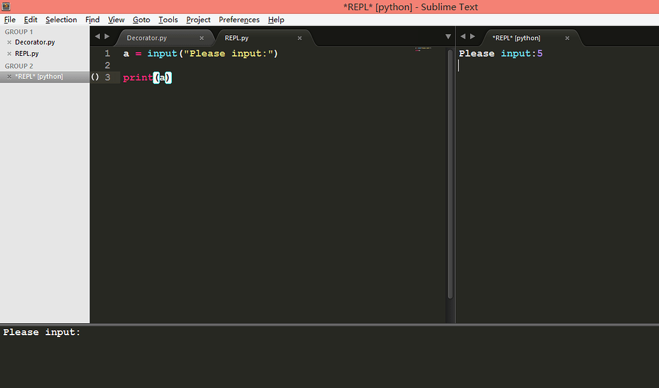This screenshot has width=659, height=388.
Task: Close REPL.py using its sidebar X icon
Action: coord(8,53)
